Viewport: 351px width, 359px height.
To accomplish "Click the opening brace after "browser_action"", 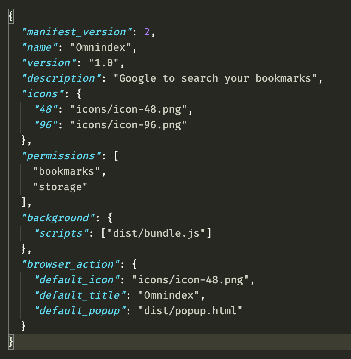I will point(135,264).
